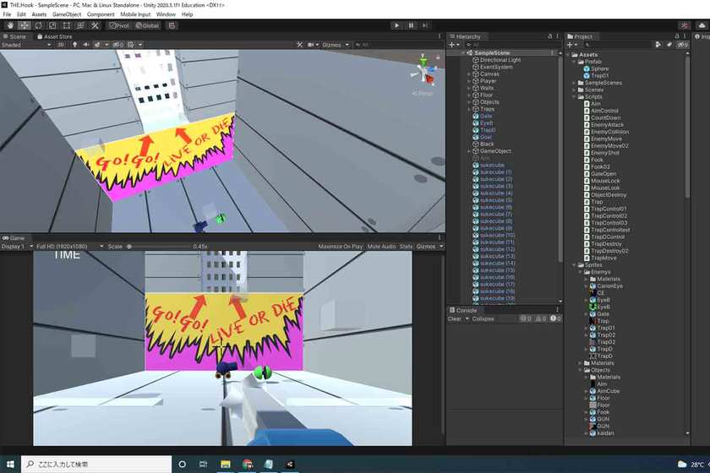
Task: Select the Move tool in toolbar
Action: [x=24, y=25]
